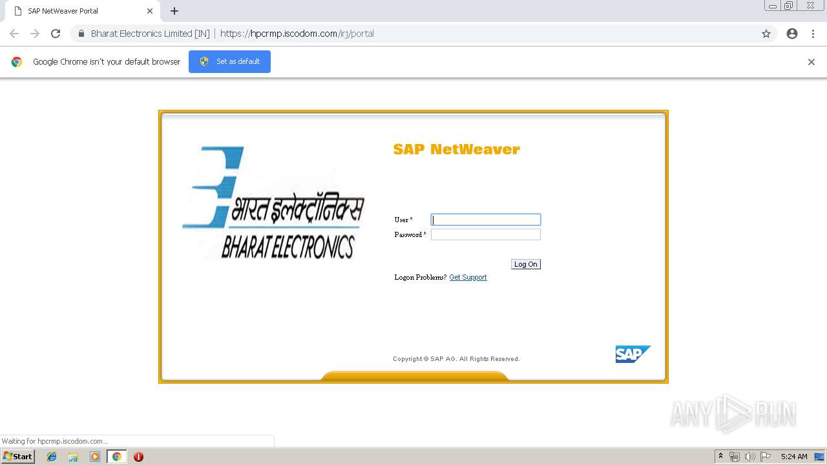Open the Chrome profile avatar icon

click(792, 34)
